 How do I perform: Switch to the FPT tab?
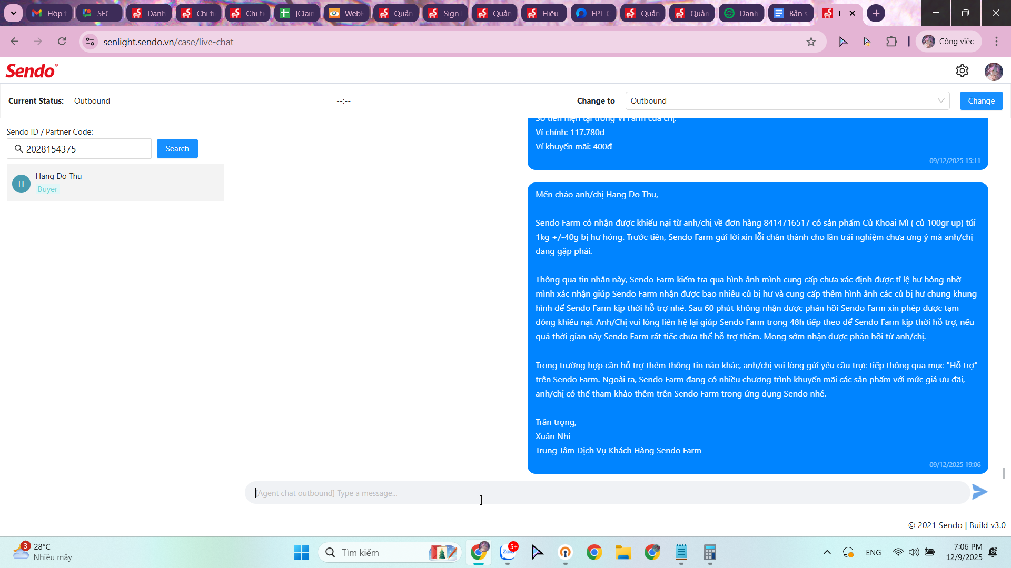pos(593,13)
